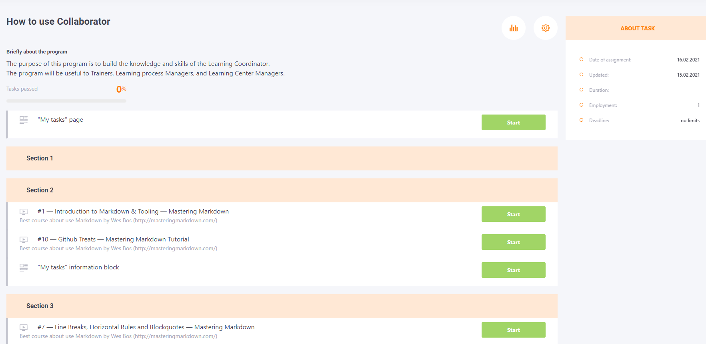The height and width of the screenshot is (344, 706).
Task: Open "My tasks" page title
Action: tap(60, 120)
